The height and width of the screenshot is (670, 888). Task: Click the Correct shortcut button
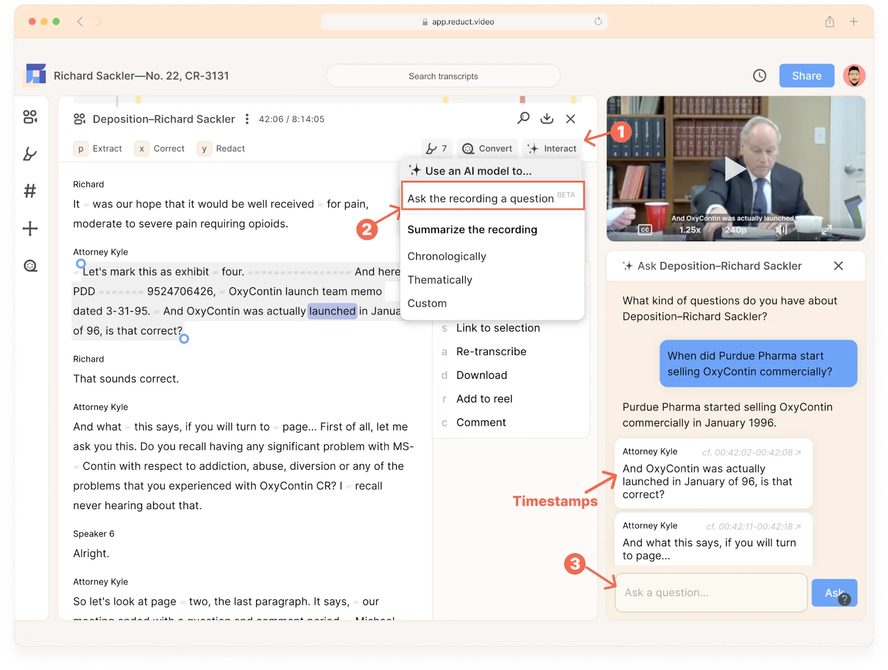pyautogui.click(x=159, y=149)
